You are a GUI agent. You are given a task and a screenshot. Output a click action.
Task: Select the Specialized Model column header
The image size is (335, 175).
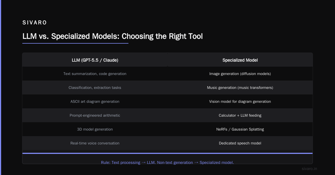[240, 60]
